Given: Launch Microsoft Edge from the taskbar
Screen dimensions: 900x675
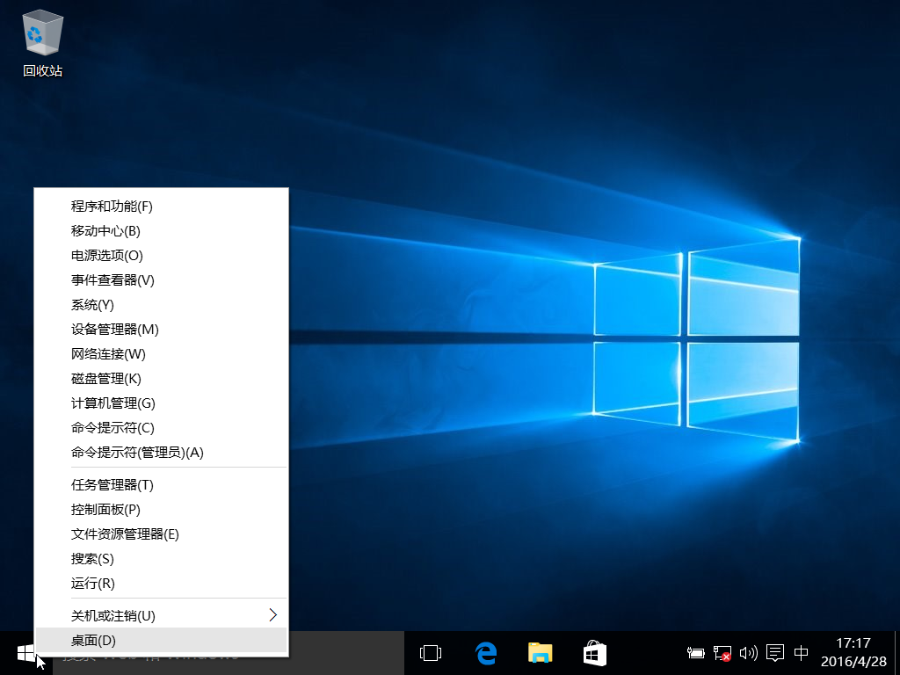Looking at the screenshot, I should (x=485, y=653).
